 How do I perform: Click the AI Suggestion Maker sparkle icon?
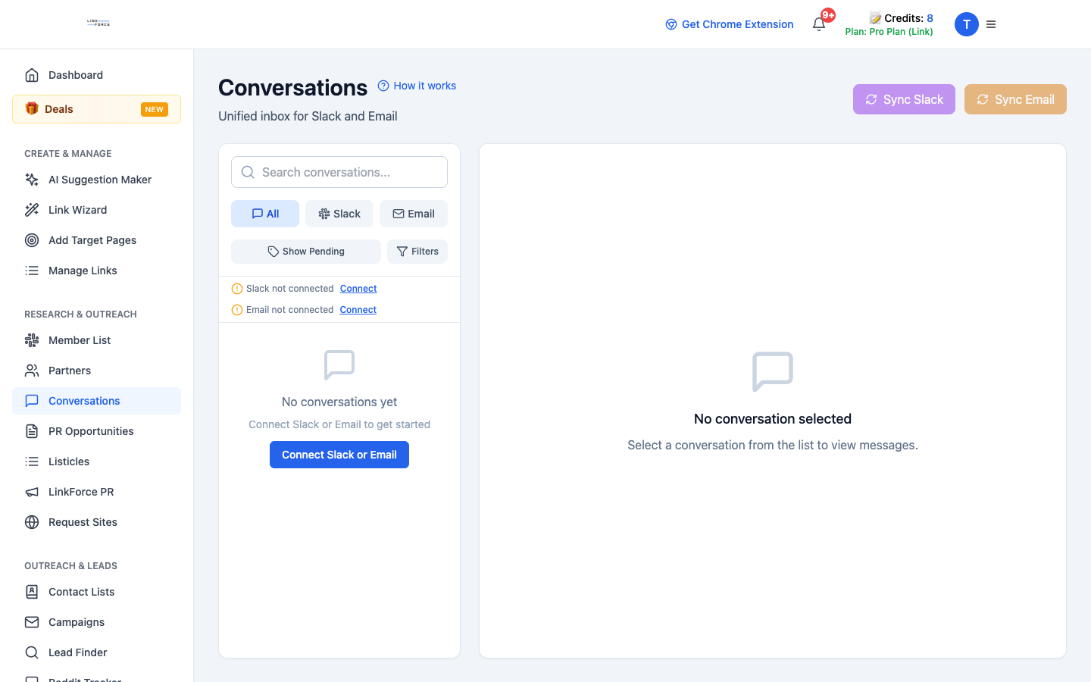click(x=32, y=180)
